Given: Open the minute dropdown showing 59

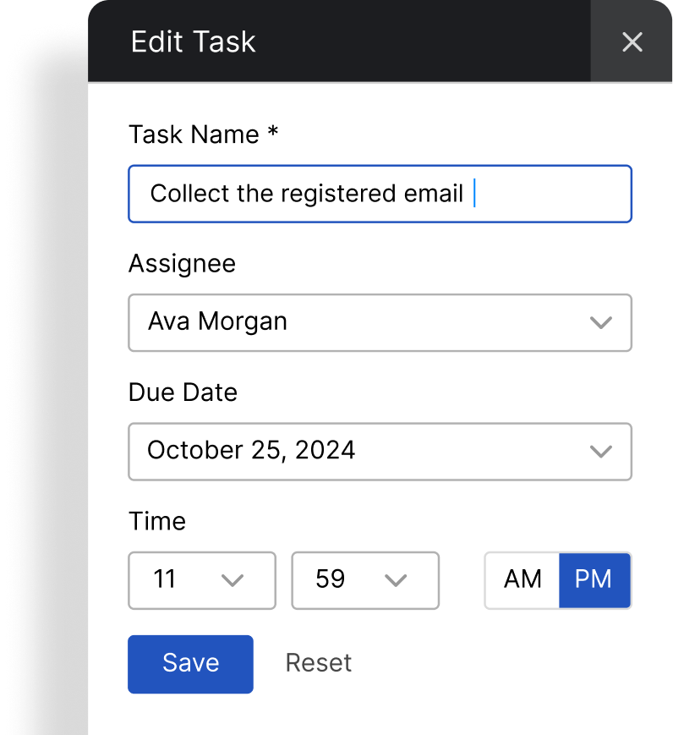Looking at the screenshot, I should (364, 580).
